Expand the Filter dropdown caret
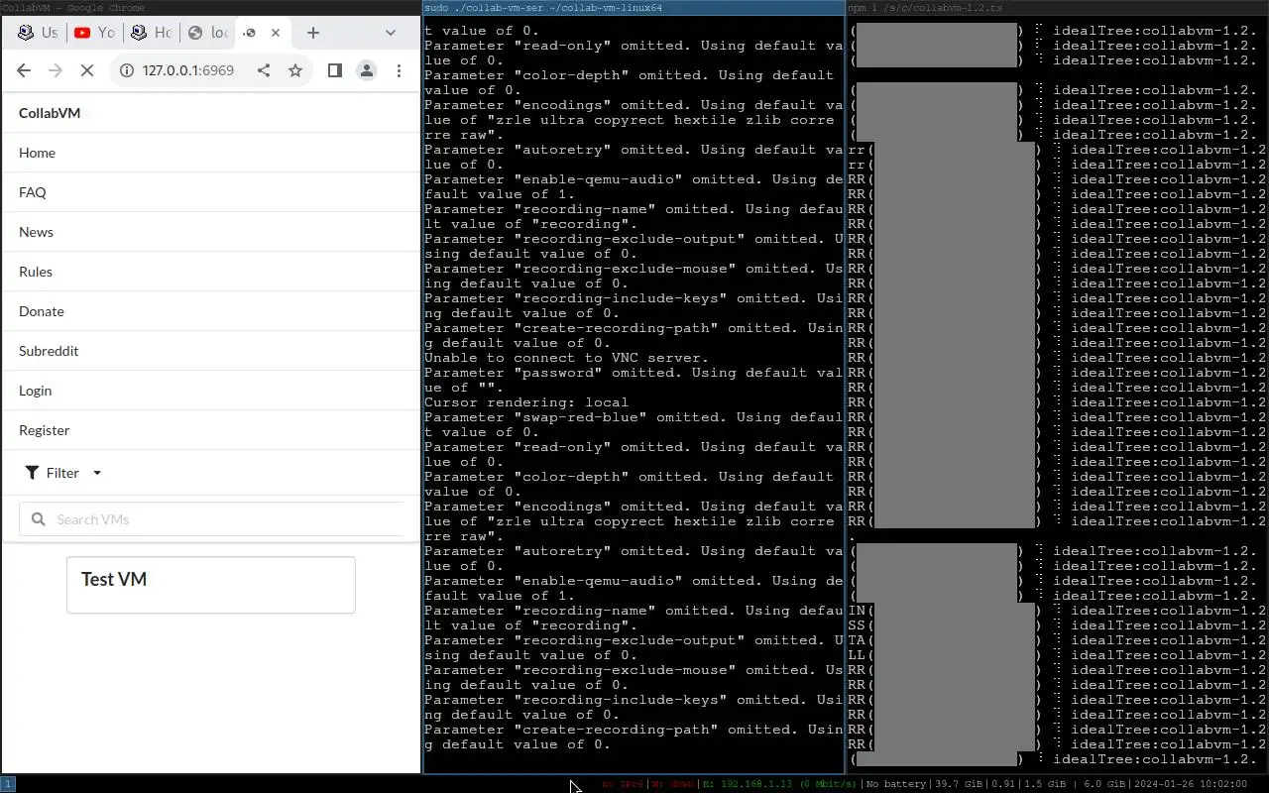 97,473
